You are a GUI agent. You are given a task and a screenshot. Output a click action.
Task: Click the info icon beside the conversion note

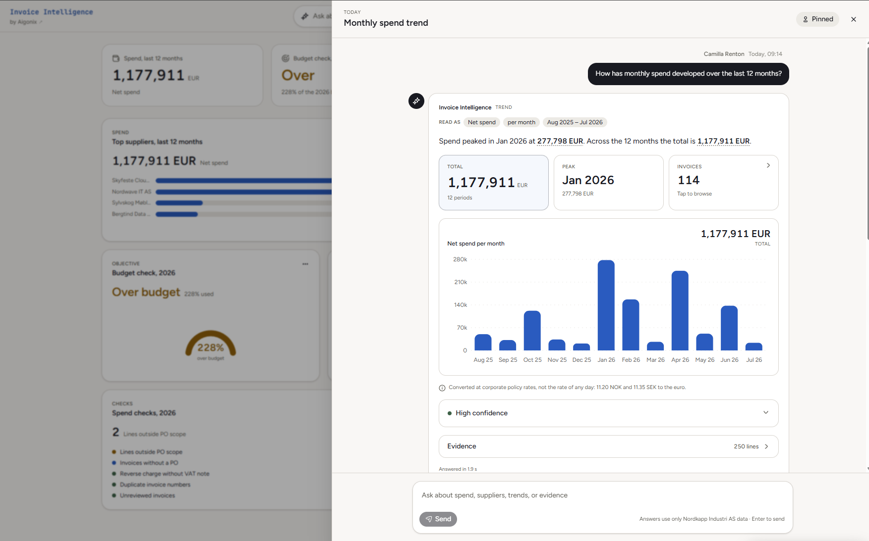(x=442, y=388)
